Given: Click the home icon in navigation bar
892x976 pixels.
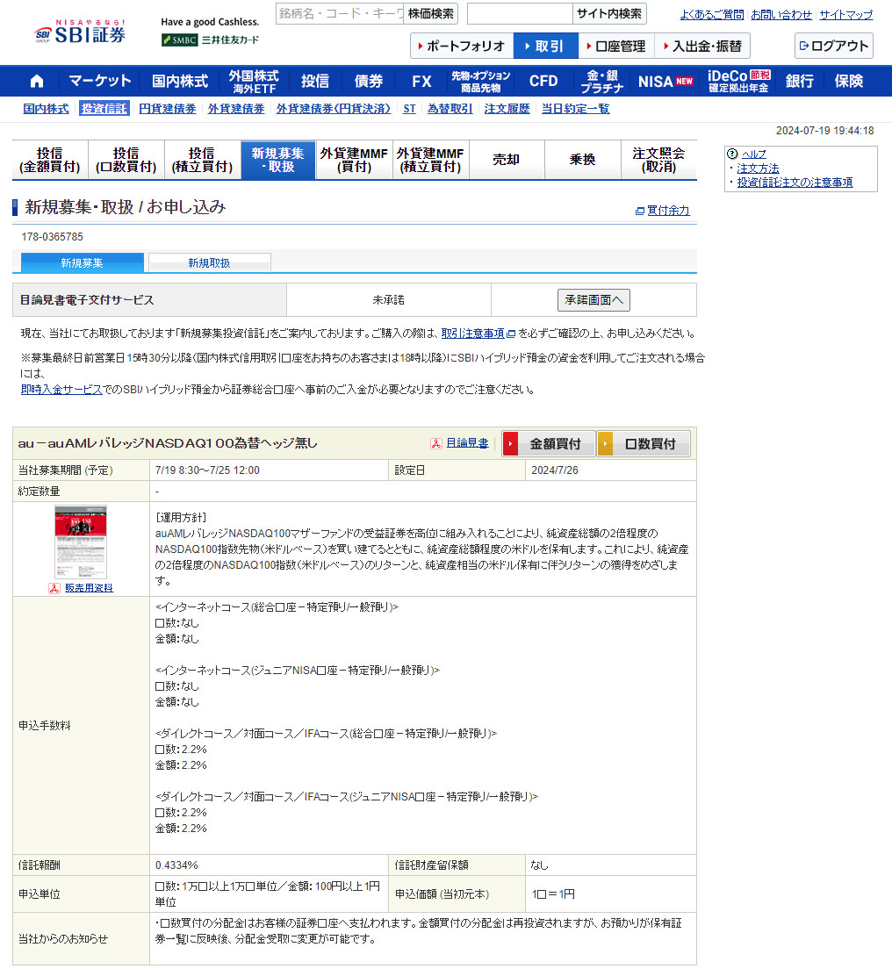Looking at the screenshot, I should click(x=37, y=82).
